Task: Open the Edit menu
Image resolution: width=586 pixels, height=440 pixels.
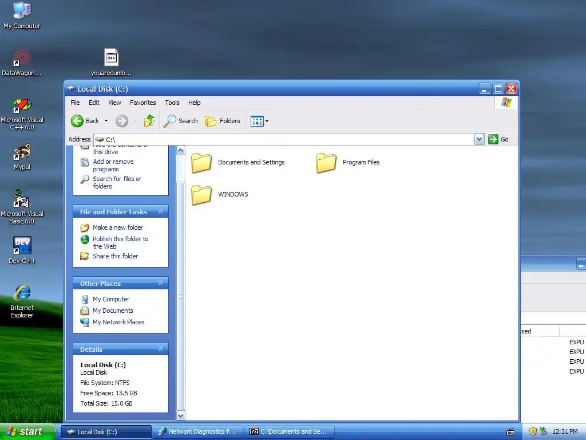Action: point(94,103)
